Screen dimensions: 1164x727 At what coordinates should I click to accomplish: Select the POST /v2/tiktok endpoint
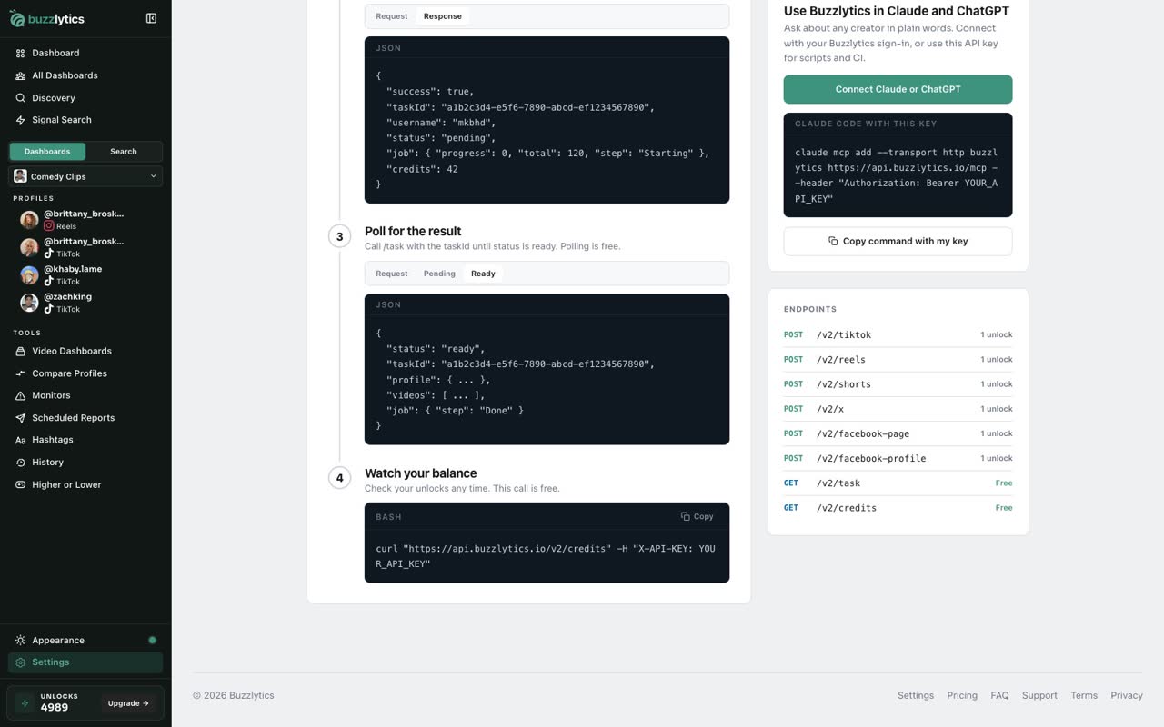pyautogui.click(x=898, y=335)
